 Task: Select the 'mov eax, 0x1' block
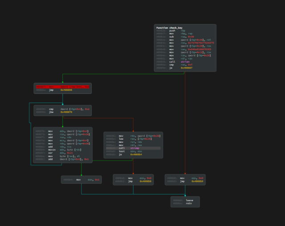(81, 180)
